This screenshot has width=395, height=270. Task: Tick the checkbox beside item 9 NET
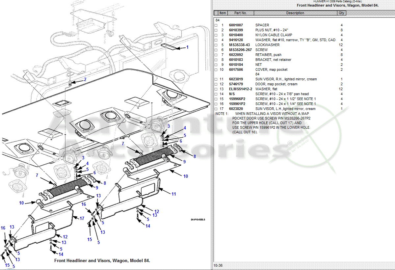216,65
